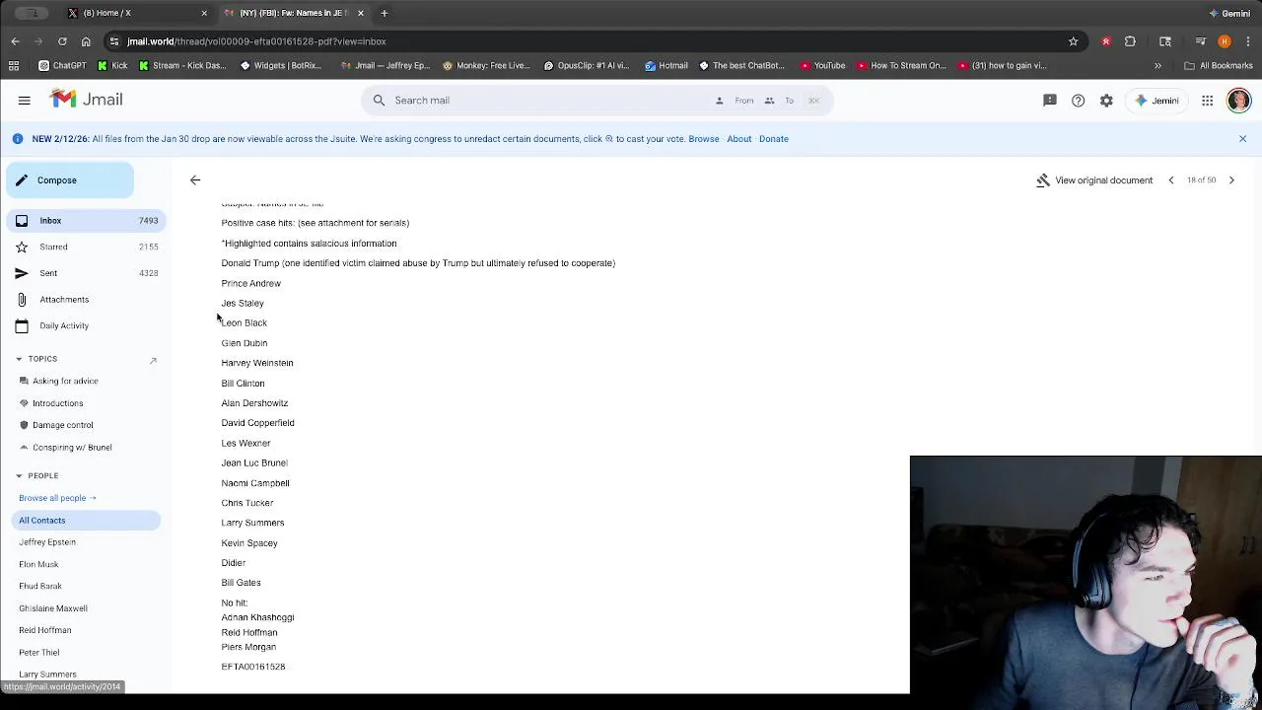Click the Jmail logo

pyautogui.click(x=87, y=100)
